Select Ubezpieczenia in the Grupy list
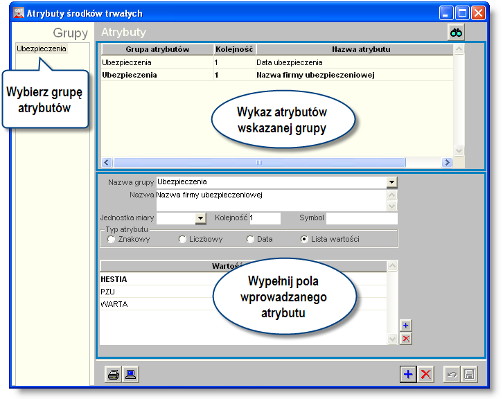Screen dimensions: 503x399 42,48
